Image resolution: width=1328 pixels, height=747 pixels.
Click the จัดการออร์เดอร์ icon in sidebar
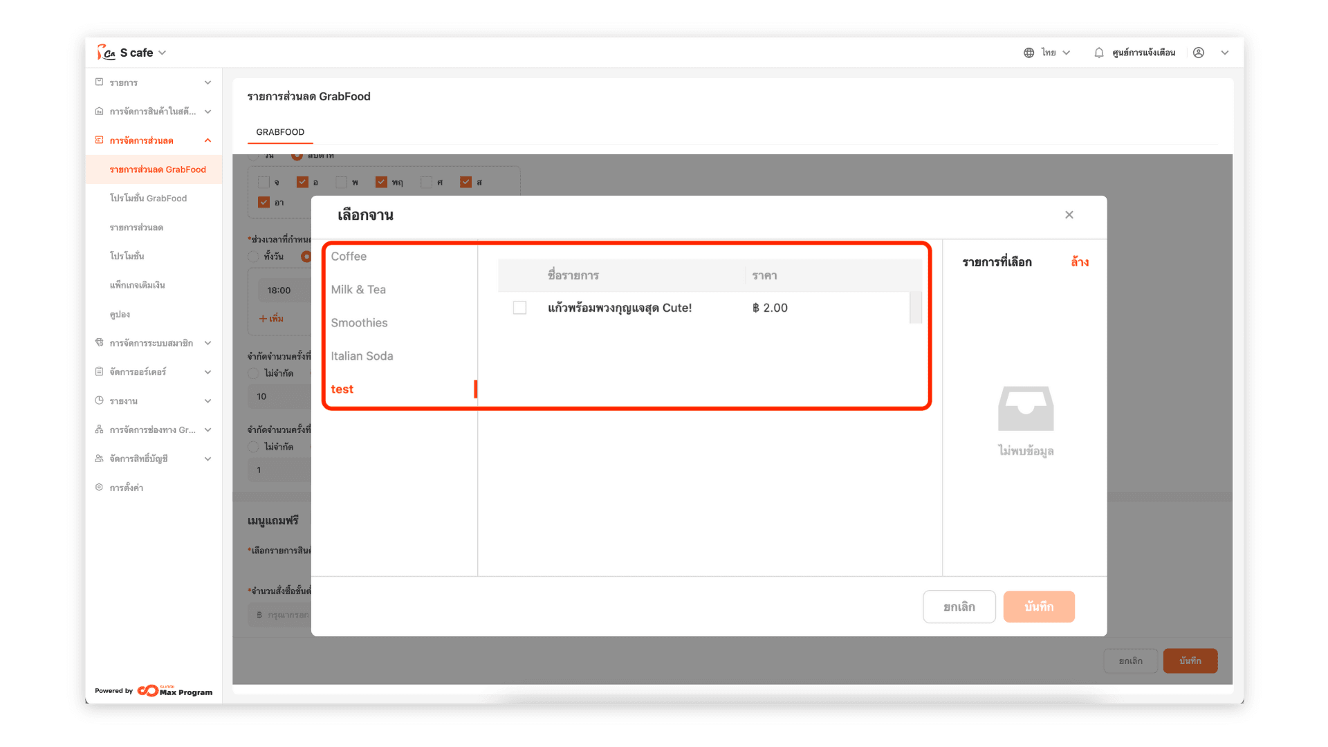[99, 371]
